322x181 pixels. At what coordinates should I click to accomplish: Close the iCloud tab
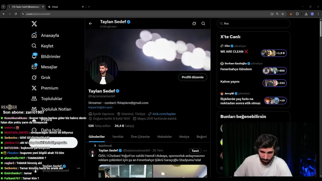coord(83,7)
